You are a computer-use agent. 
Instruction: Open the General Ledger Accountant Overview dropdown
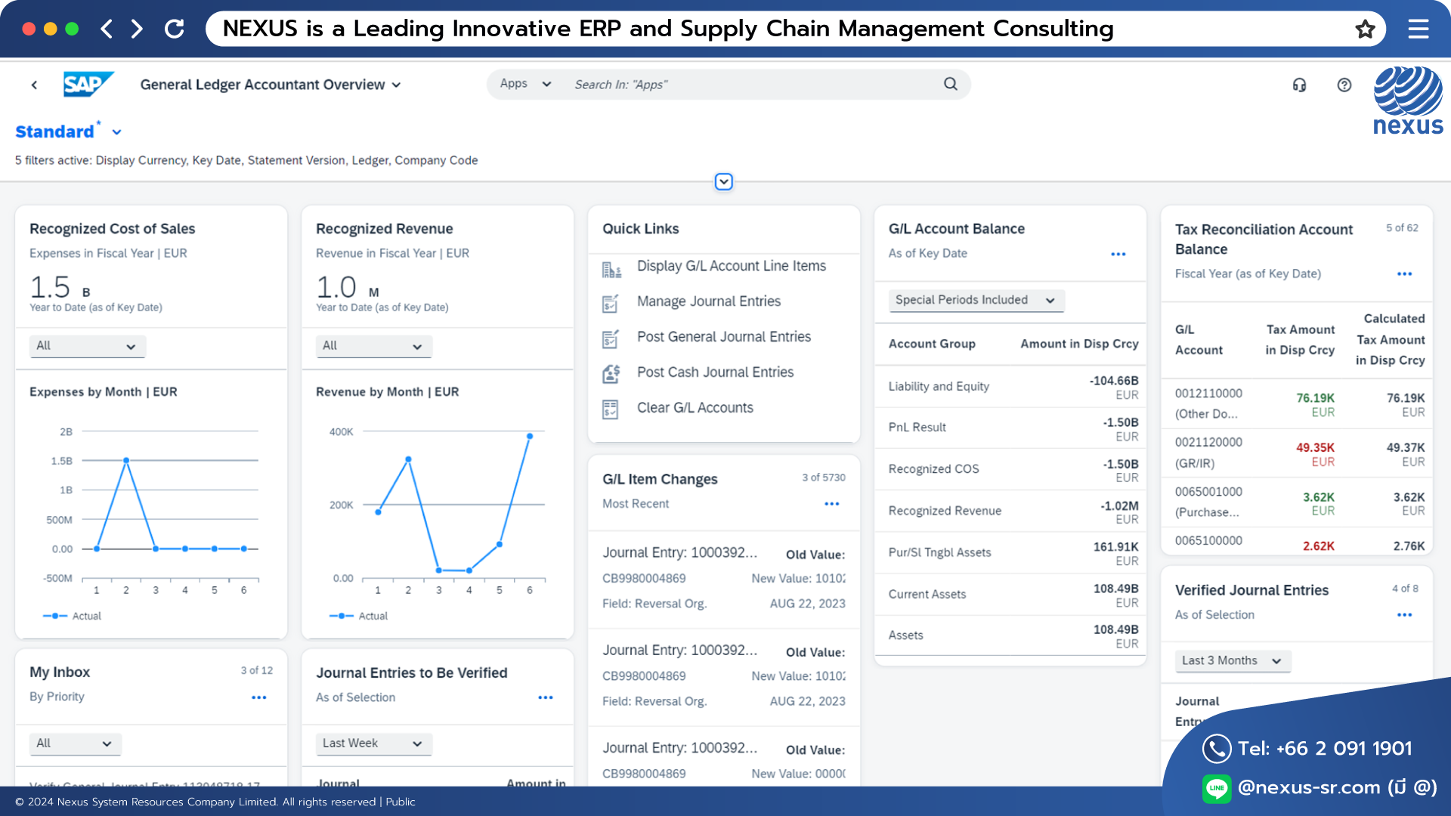click(396, 85)
